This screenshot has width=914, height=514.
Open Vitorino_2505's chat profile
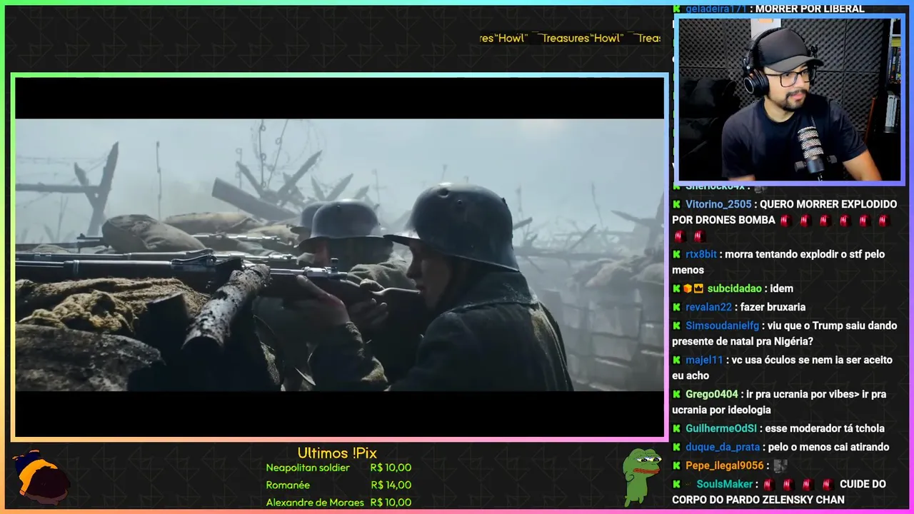point(718,204)
